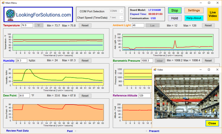Click the factory image in Video window
Image resolution: width=222 pixels, height=134 pixels.
point(186,97)
